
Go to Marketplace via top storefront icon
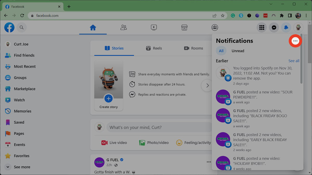click(x=184, y=27)
